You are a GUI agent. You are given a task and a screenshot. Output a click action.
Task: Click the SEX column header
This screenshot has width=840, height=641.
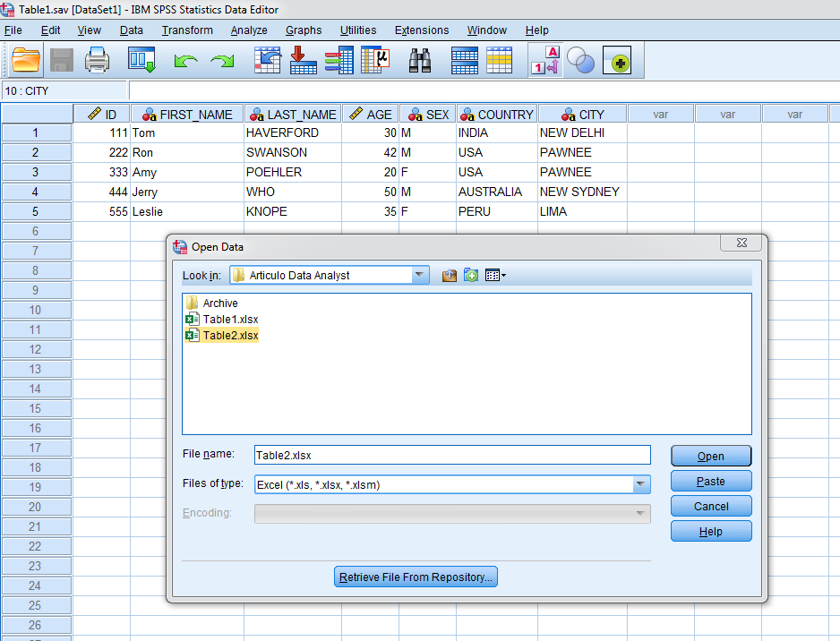pos(428,115)
